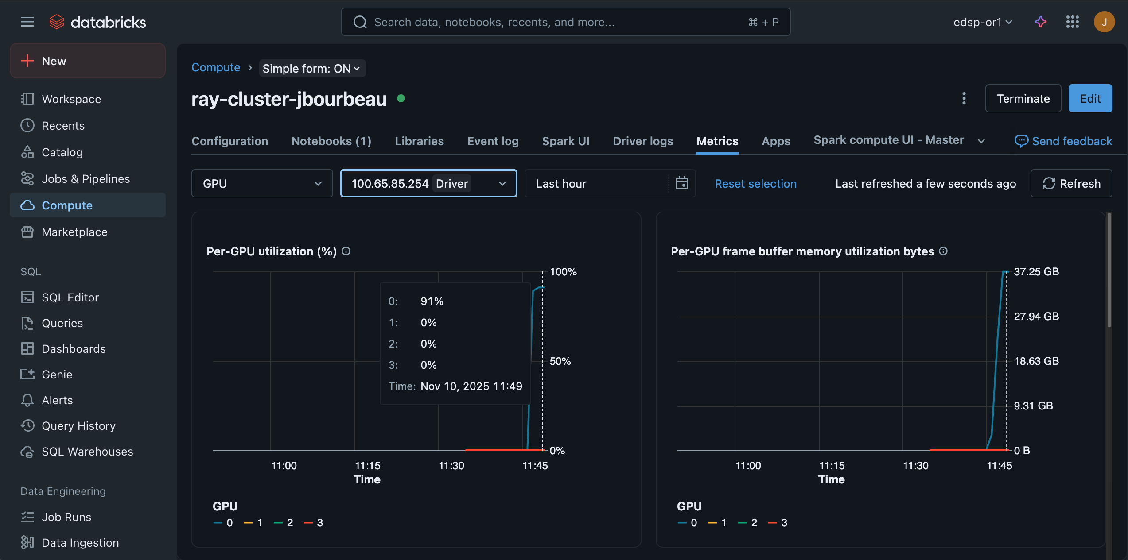This screenshot has height=560, width=1128.
Task: Open the Driver node selector dropdown
Action: (x=428, y=183)
